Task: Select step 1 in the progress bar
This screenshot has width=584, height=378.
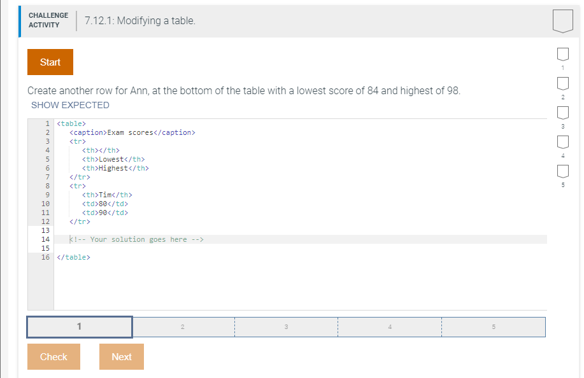Action: pos(79,326)
